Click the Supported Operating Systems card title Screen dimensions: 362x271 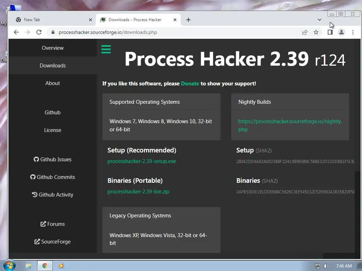145,102
